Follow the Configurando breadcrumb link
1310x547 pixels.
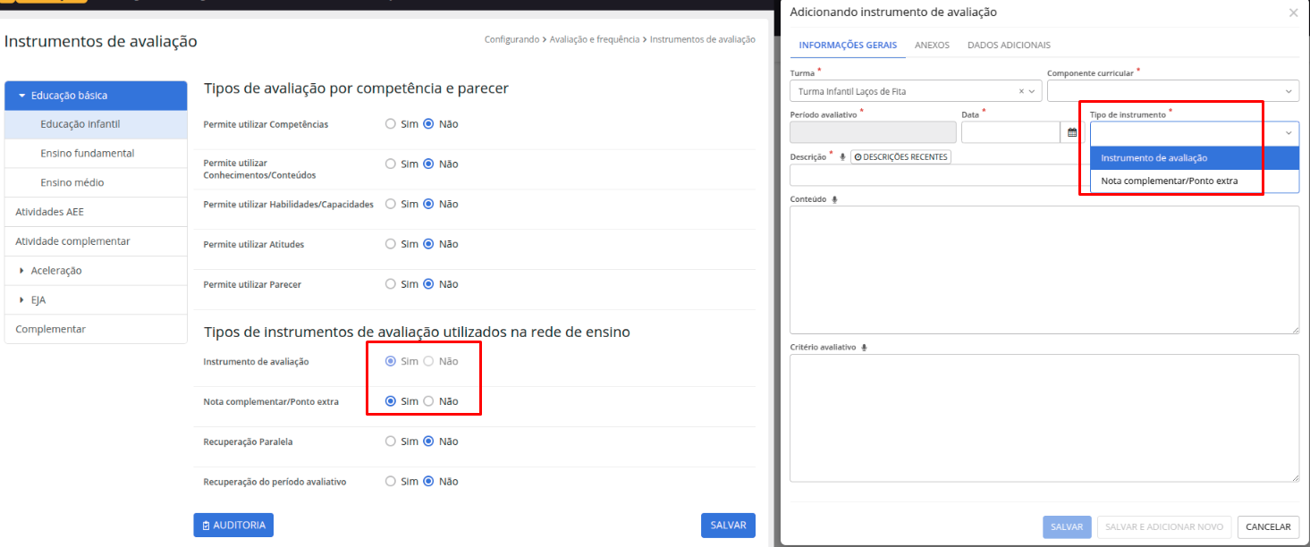click(511, 39)
